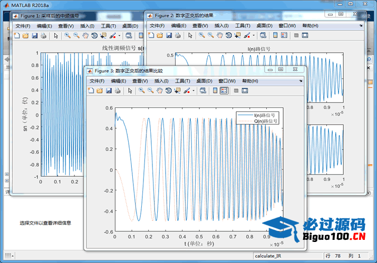Click Link Plot icon in Figure 3
Image resolution: width=377 pixels, height=263 pixels.
[202, 90]
